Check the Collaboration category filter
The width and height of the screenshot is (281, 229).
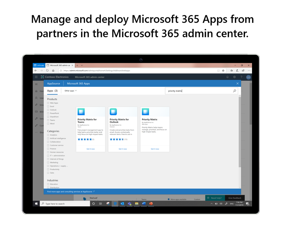pos(48,142)
